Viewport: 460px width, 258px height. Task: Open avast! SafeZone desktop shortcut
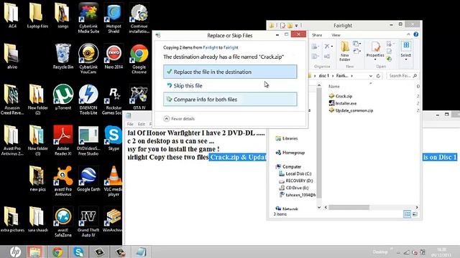63,221
